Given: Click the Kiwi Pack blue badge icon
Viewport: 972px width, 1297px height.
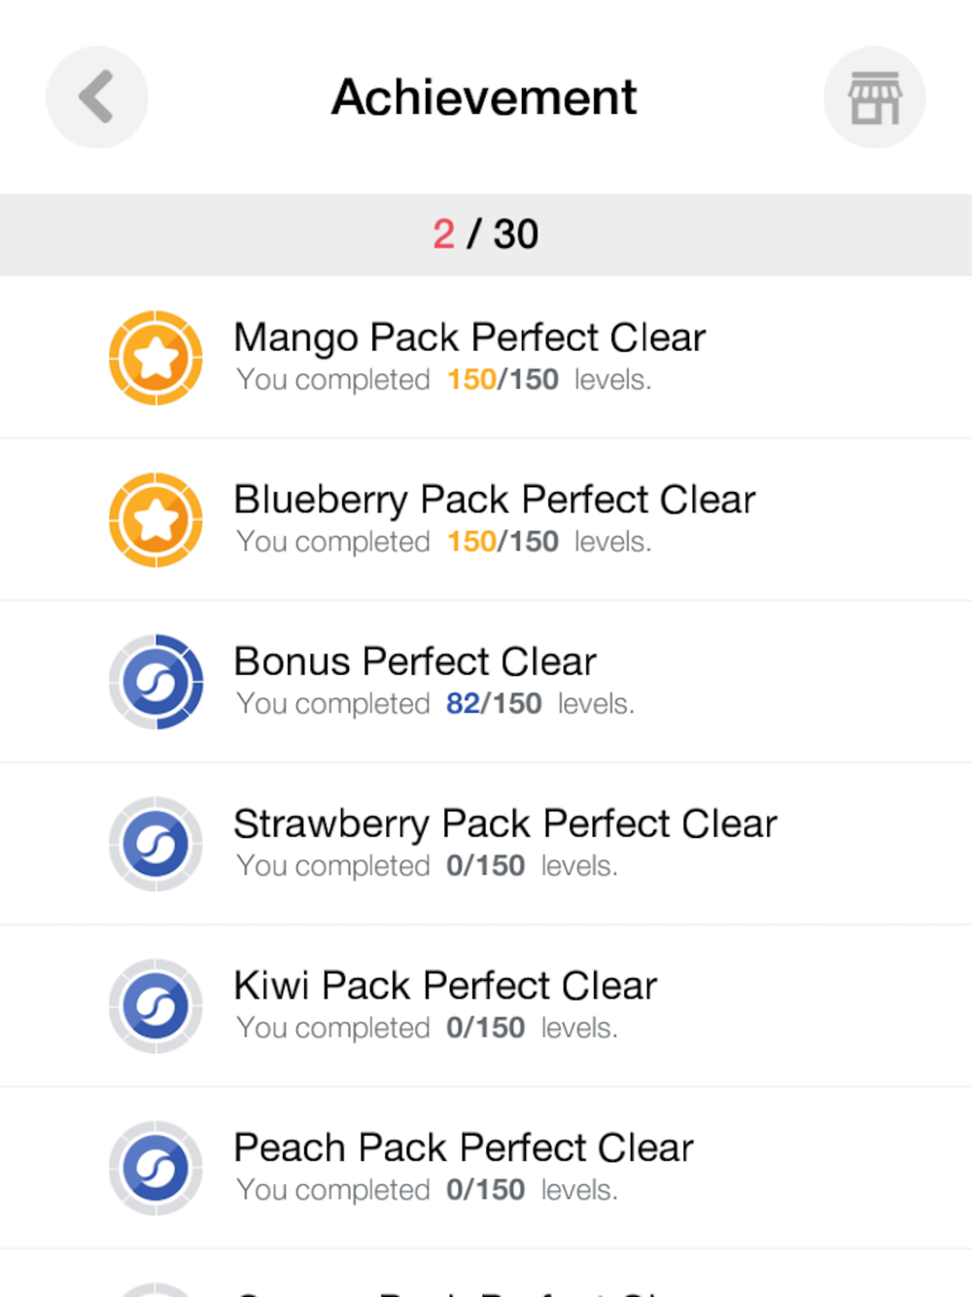Looking at the screenshot, I should click(x=156, y=1006).
